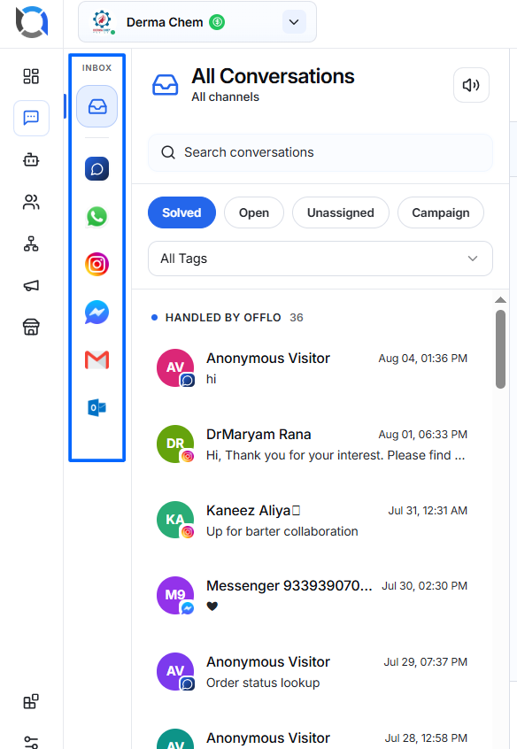Open Anonymous Visitor 'Order status lookup' conversation
The height and width of the screenshot is (749, 517).
(x=312, y=672)
